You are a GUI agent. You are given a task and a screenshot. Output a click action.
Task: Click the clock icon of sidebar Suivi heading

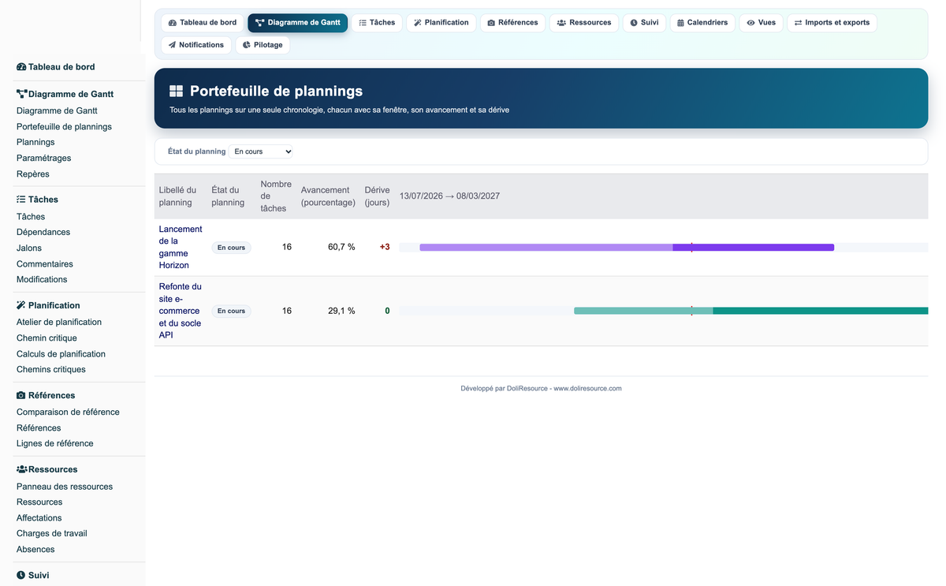[21, 576]
